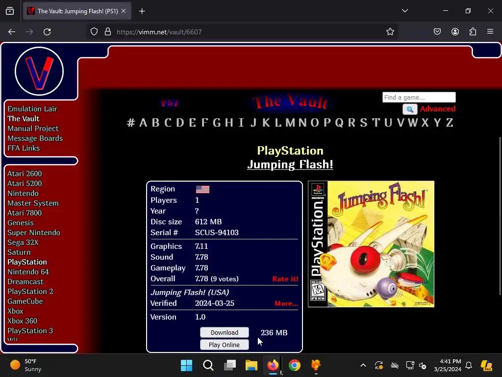Browse games starting with letter S
The height and width of the screenshot is (377, 502).
click(x=363, y=122)
